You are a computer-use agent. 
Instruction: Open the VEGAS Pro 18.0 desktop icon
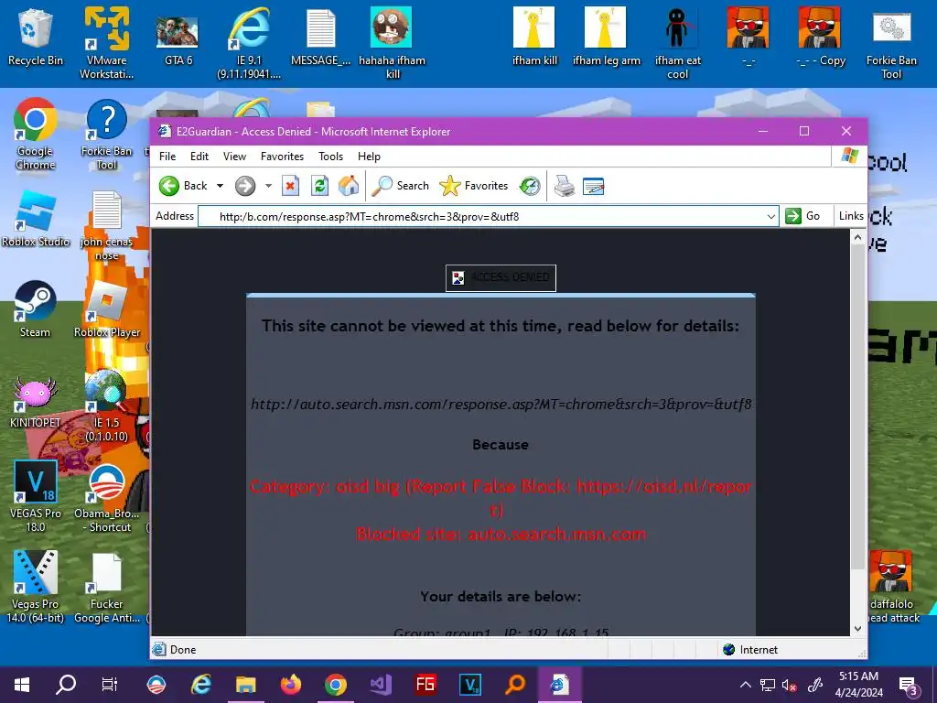(36, 496)
